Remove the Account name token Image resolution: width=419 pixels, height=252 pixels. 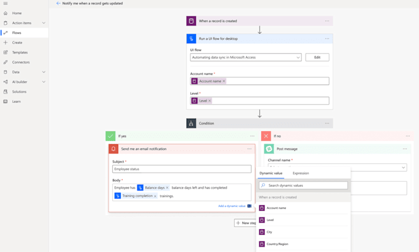coord(224,81)
